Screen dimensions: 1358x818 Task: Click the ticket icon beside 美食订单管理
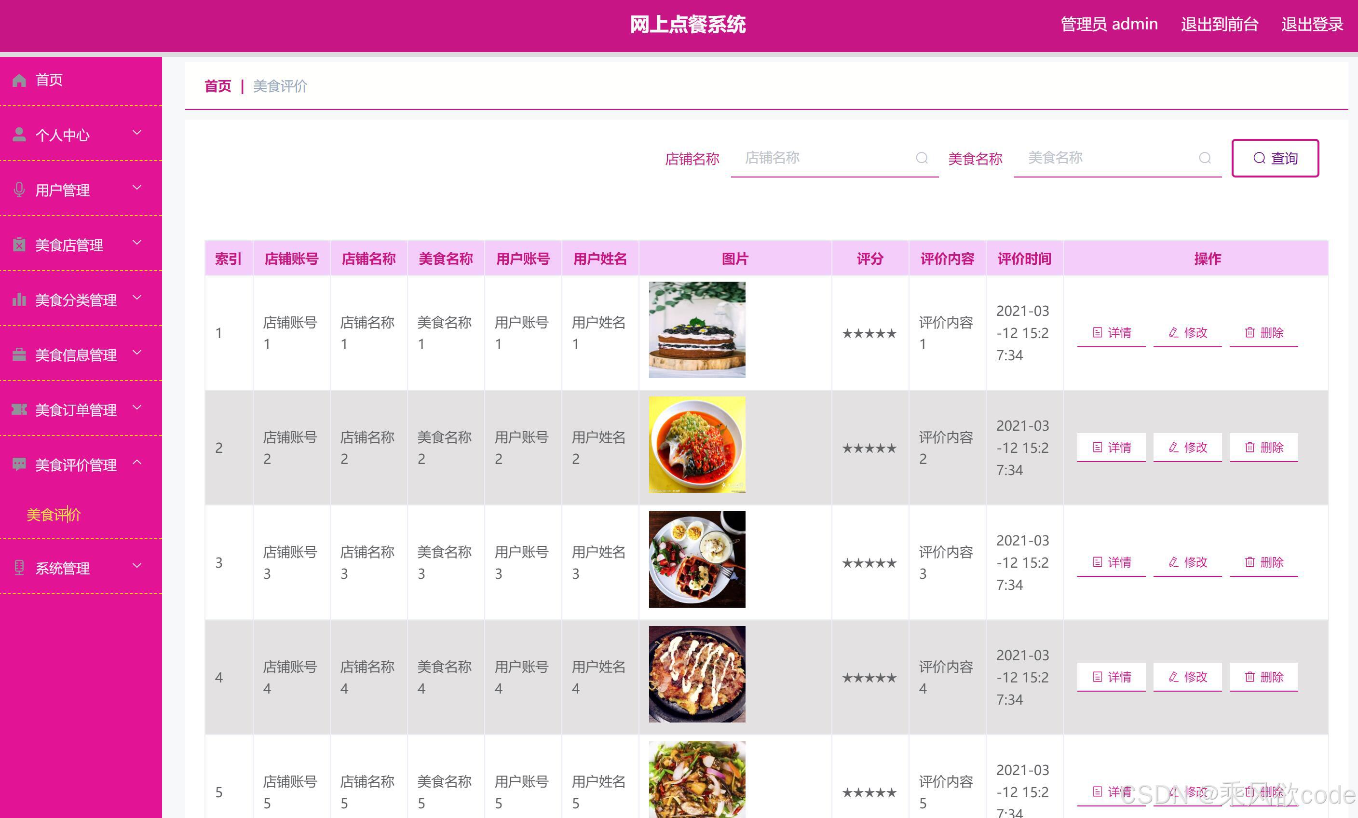click(x=19, y=409)
